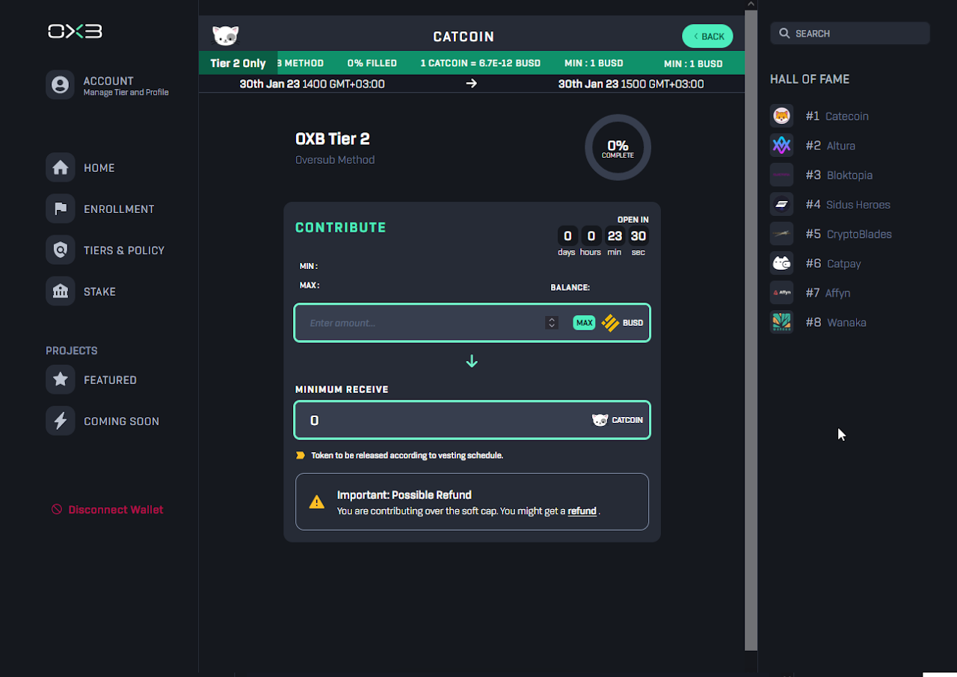Click the BUSD token icon
The width and height of the screenshot is (957, 677).
click(610, 323)
